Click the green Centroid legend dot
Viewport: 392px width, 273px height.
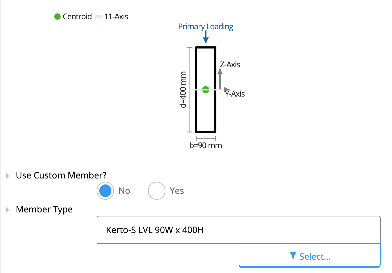click(57, 17)
